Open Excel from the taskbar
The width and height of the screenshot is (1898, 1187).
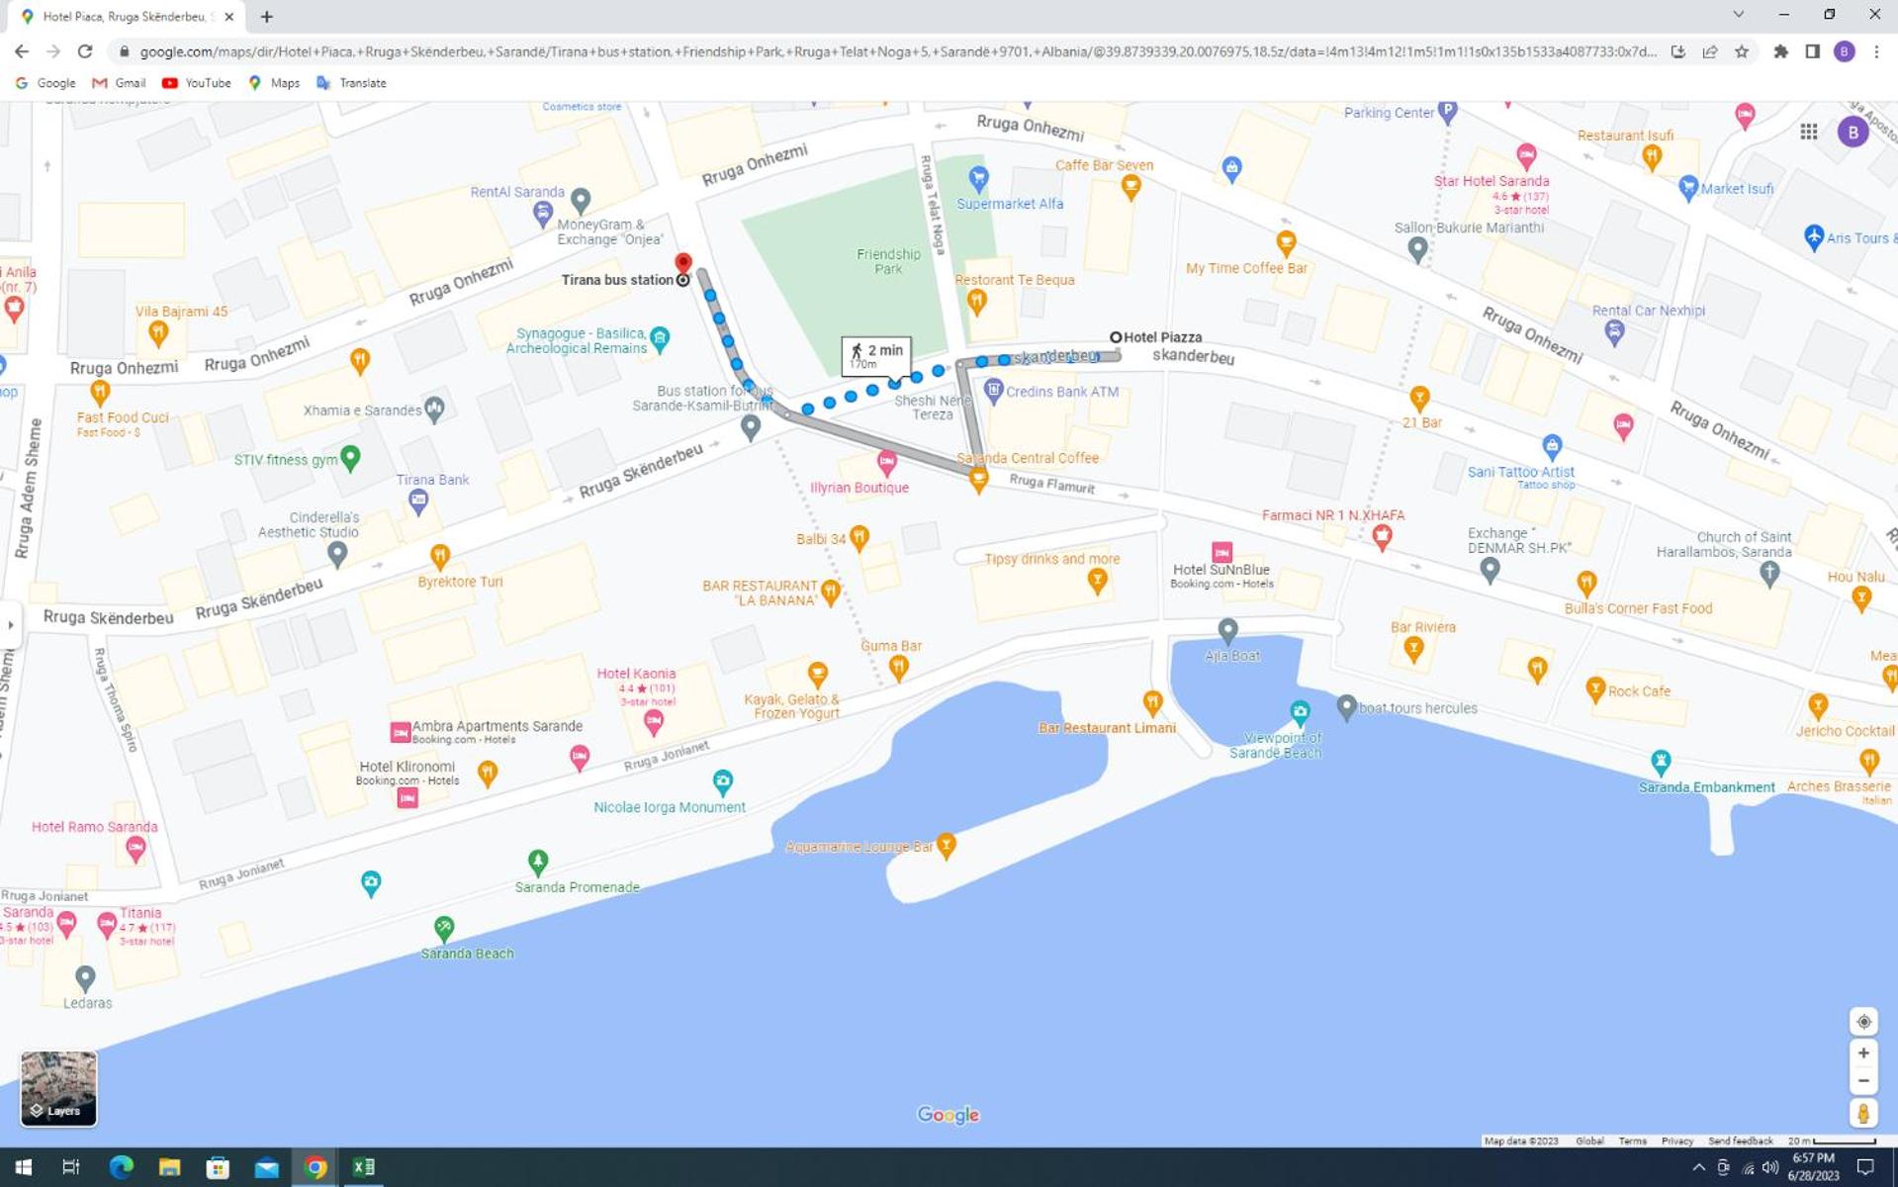363,1167
